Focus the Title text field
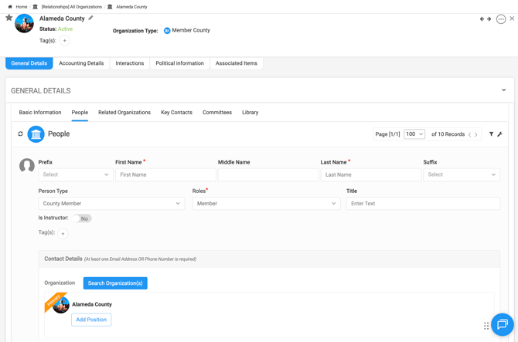Screen dimensions: 518x342 pyautogui.click(x=423, y=204)
